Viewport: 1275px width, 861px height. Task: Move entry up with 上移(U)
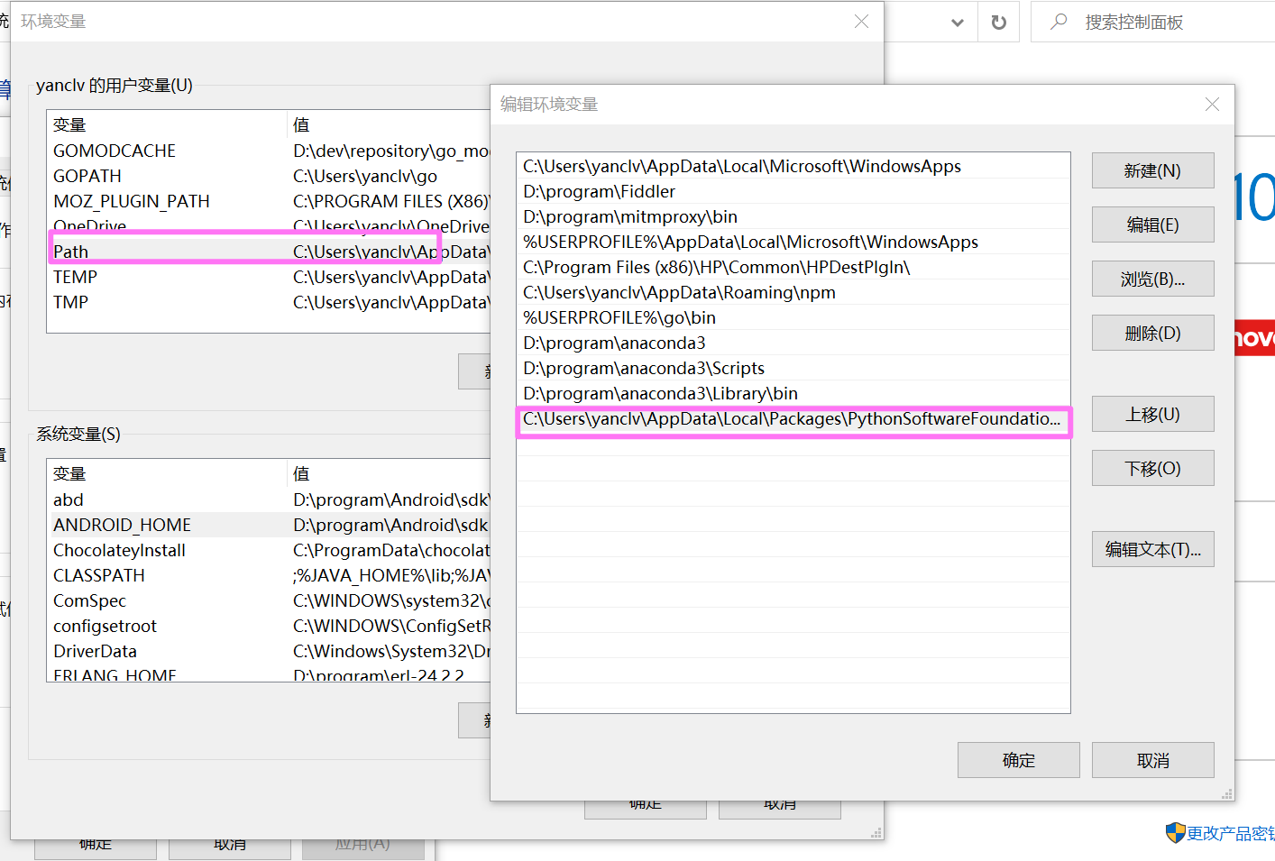pyautogui.click(x=1151, y=415)
